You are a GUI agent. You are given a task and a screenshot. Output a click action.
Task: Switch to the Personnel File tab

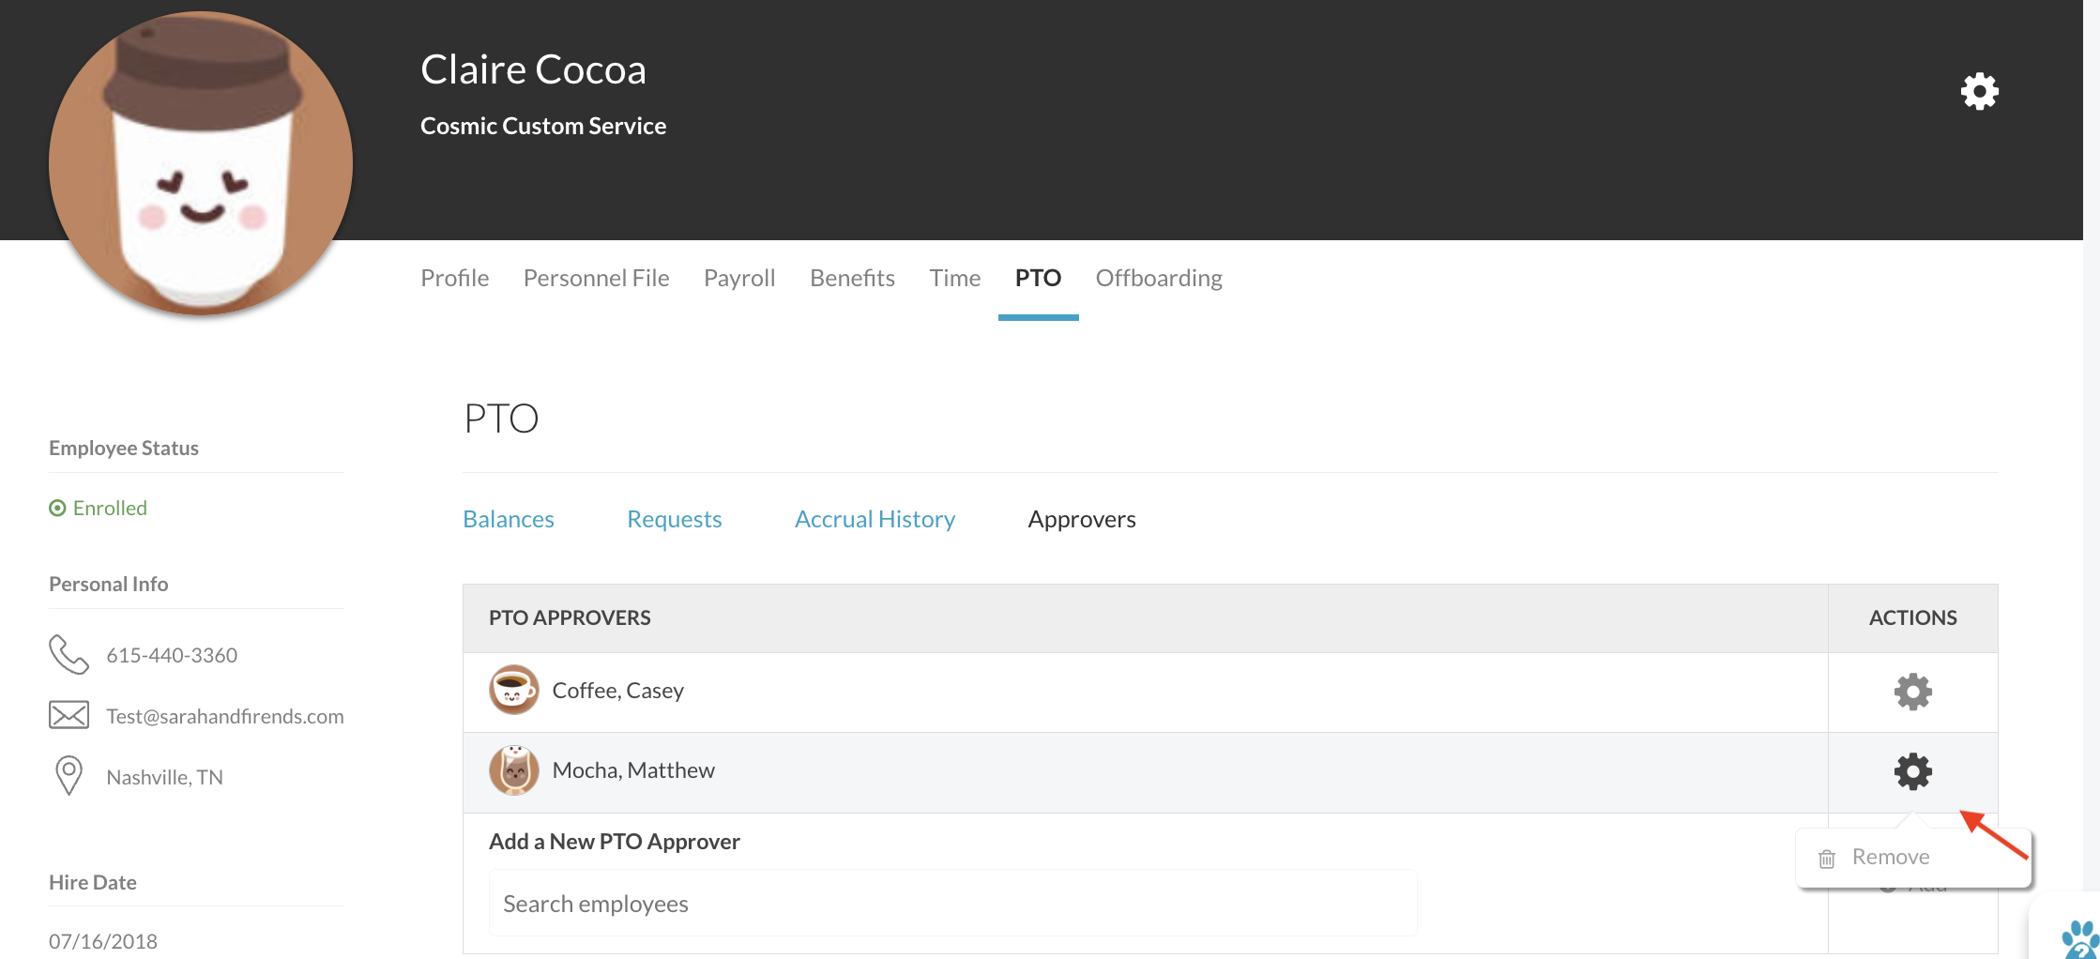[x=596, y=278]
